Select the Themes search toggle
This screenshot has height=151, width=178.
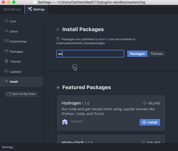(157, 54)
